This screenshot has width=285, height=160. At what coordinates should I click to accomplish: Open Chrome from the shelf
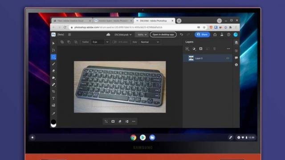tap(134, 137)
